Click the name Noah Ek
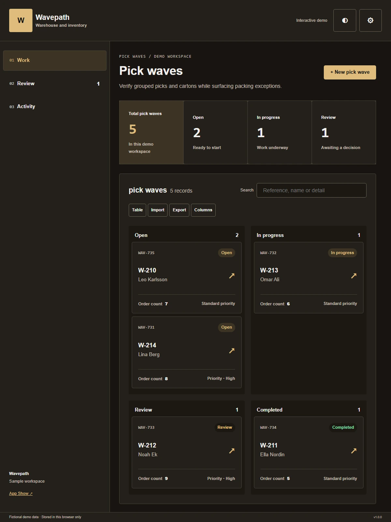 click(148, 454)
